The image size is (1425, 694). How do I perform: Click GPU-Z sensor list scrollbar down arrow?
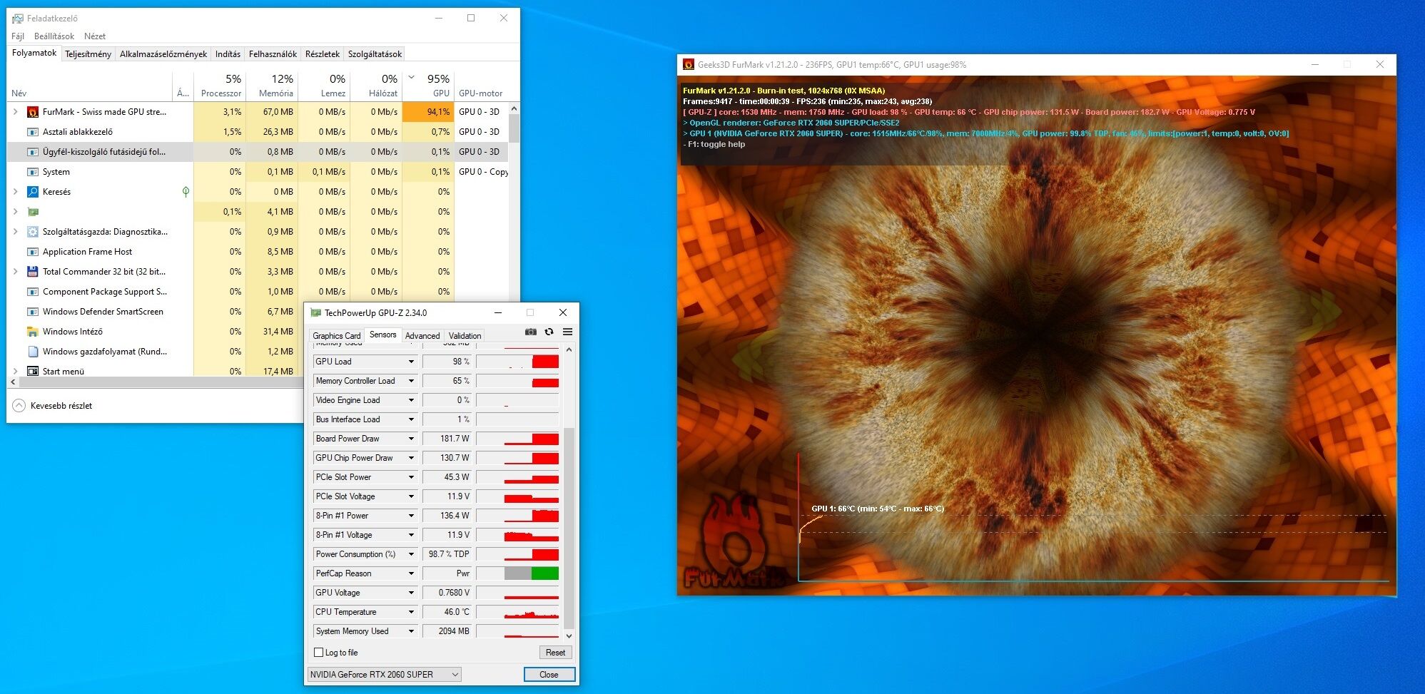(x=569, y=636)
